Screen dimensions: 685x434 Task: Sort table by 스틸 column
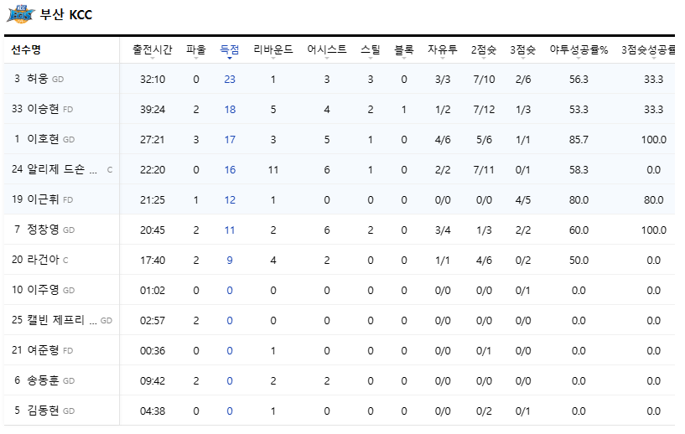[x=371, y=49]
